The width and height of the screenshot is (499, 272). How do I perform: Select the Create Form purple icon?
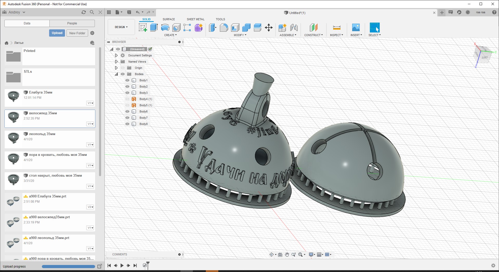pyautogui.click(x=199, y=28)
